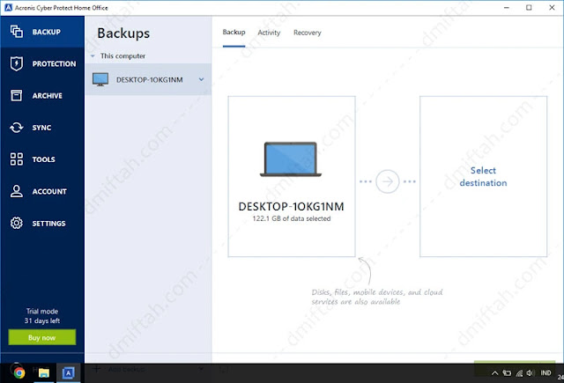Collapse the This computer group
Viewport: 564px width, 383px height.
tap(93, 56)
